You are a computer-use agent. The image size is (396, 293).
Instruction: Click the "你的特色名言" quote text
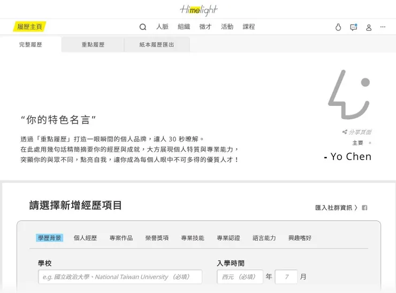58,120
